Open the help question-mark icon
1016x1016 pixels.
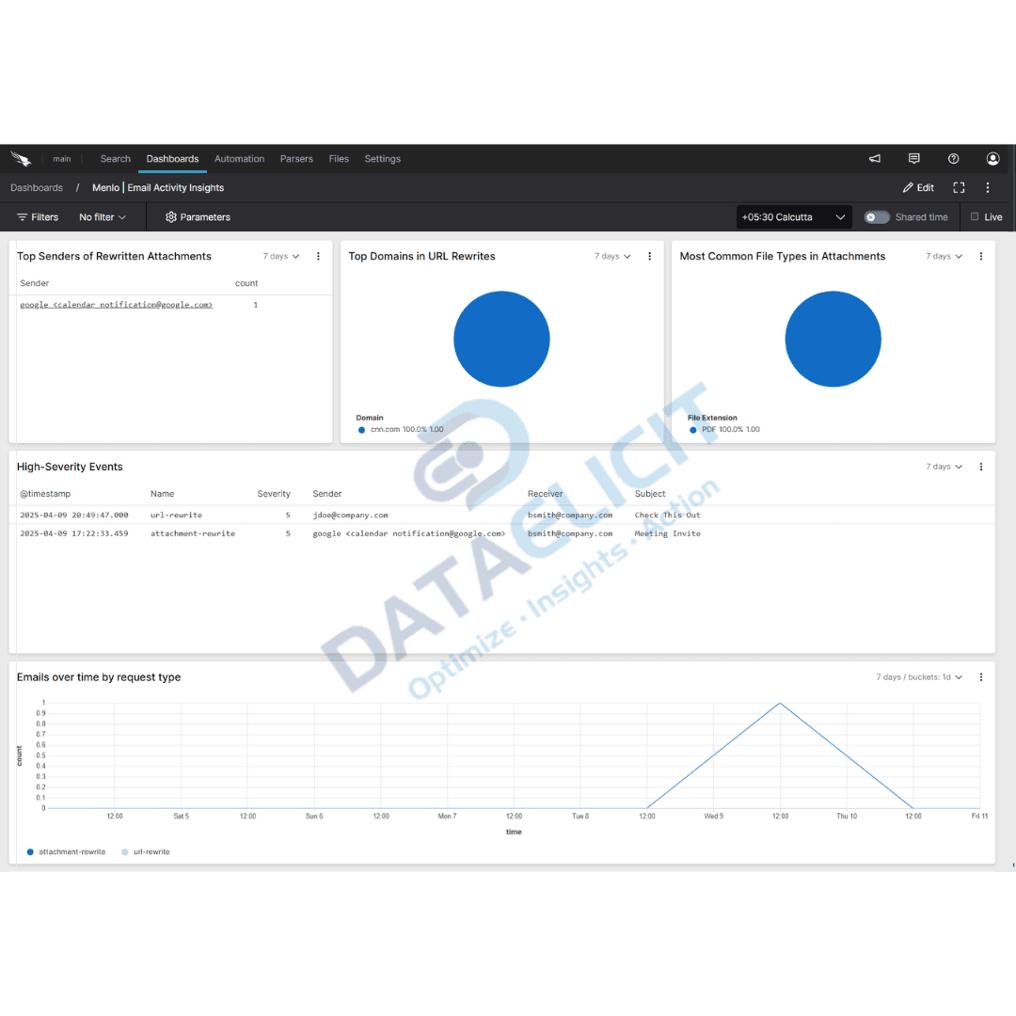tap(953, 158)
